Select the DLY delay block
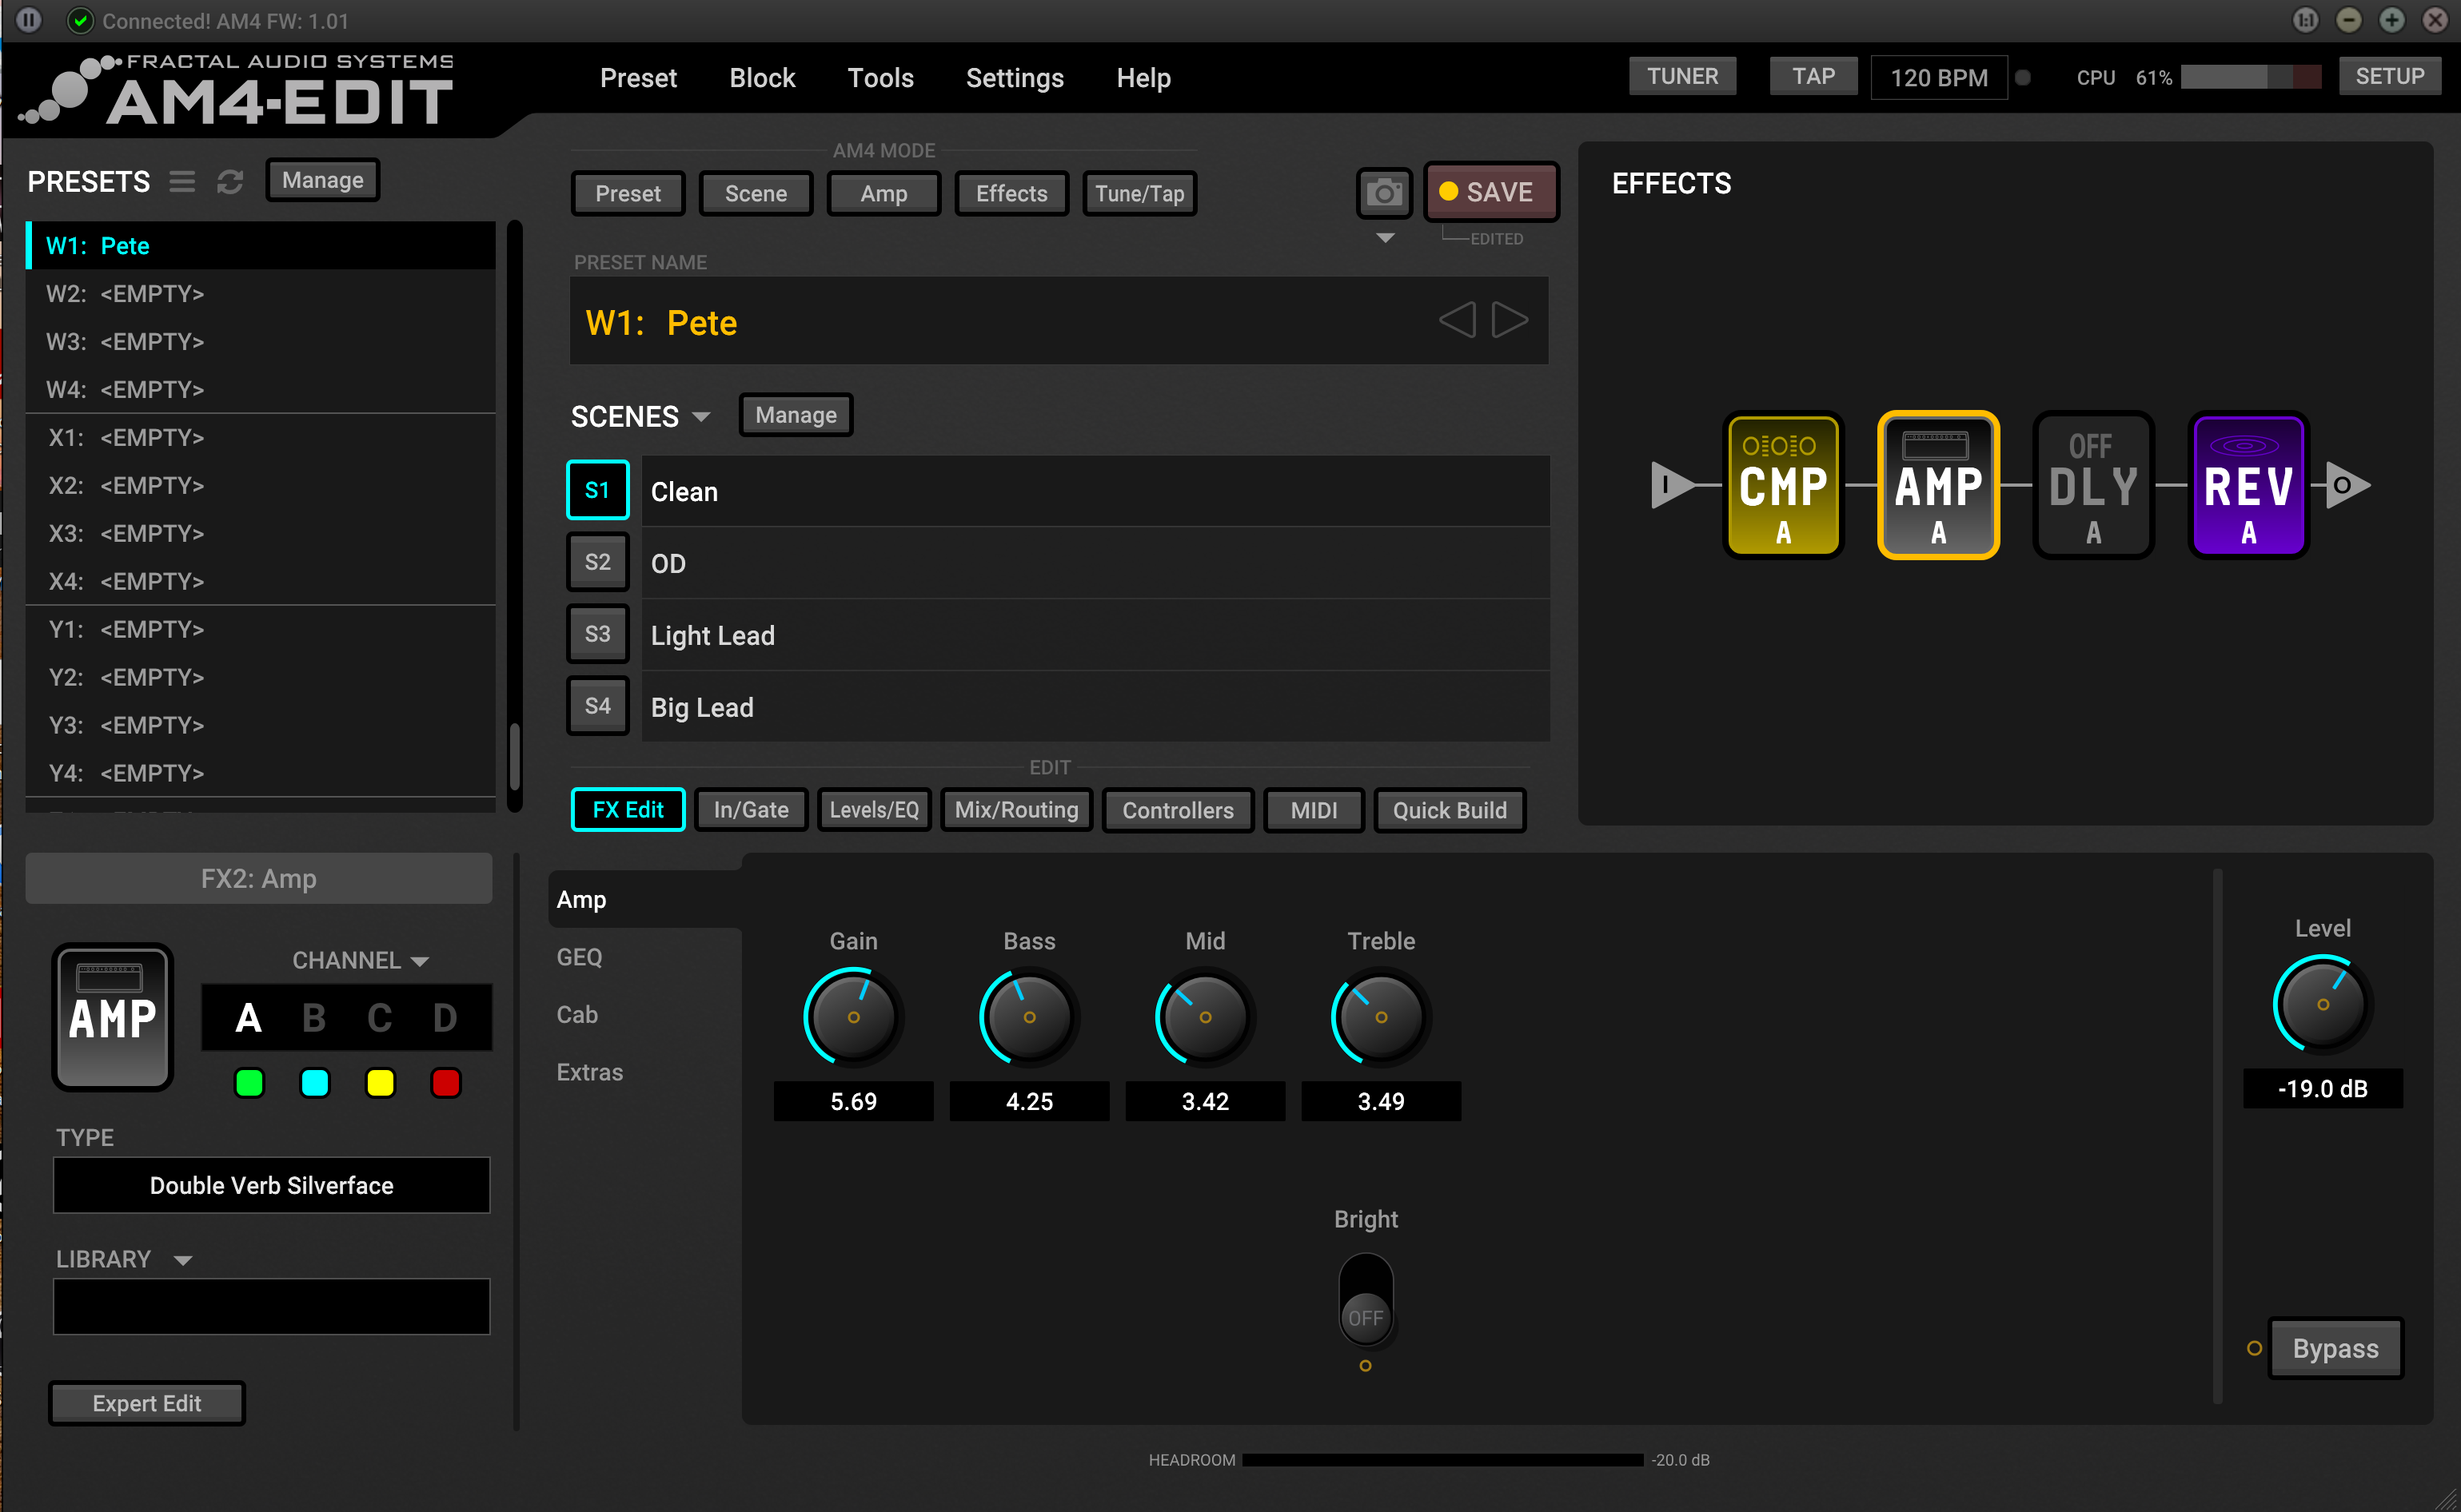Viewport: 2461px width, 1512px height. tap(2093, 486)
